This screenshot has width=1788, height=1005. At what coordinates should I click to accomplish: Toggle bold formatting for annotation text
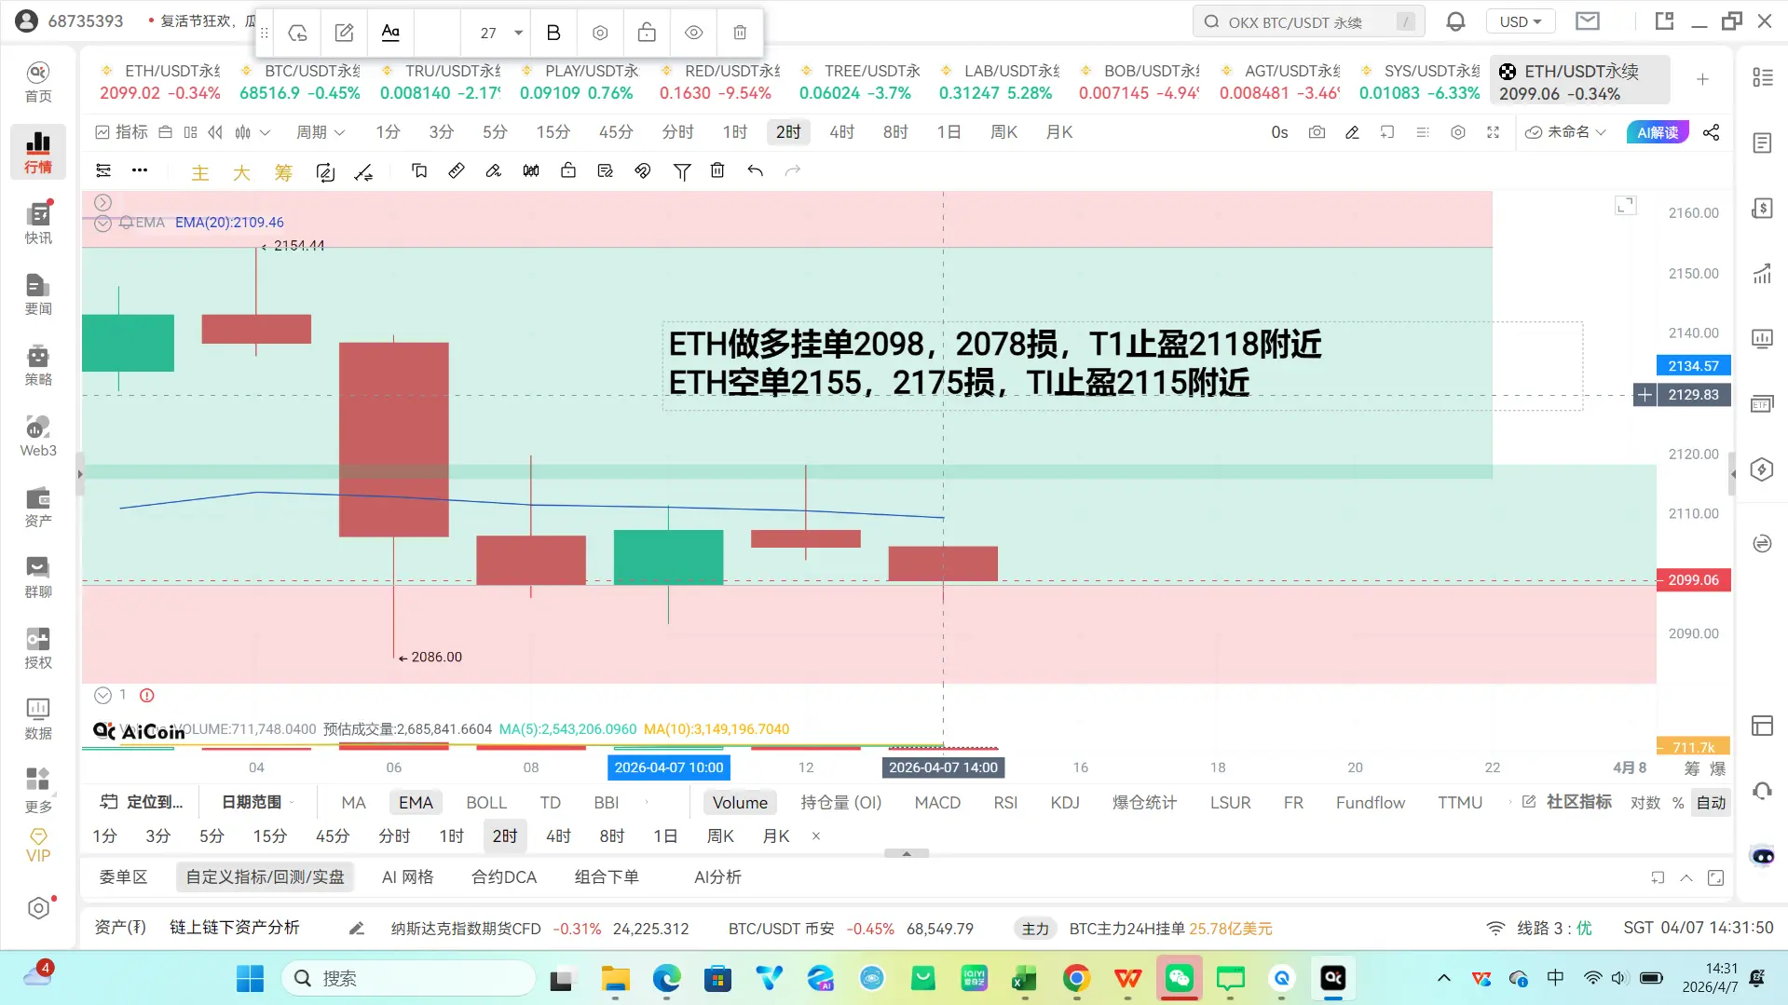click(553, 33)
